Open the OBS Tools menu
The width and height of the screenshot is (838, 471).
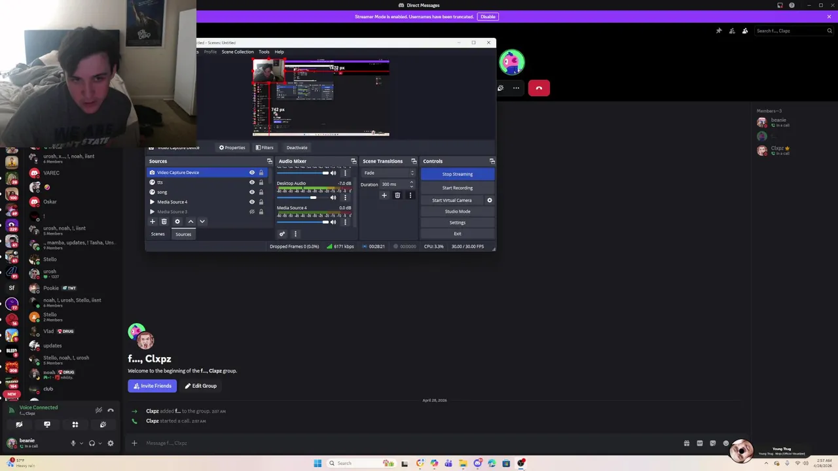[x=264, y=52]
